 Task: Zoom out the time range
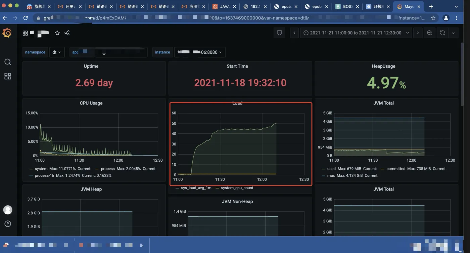(x=429, y=33)
